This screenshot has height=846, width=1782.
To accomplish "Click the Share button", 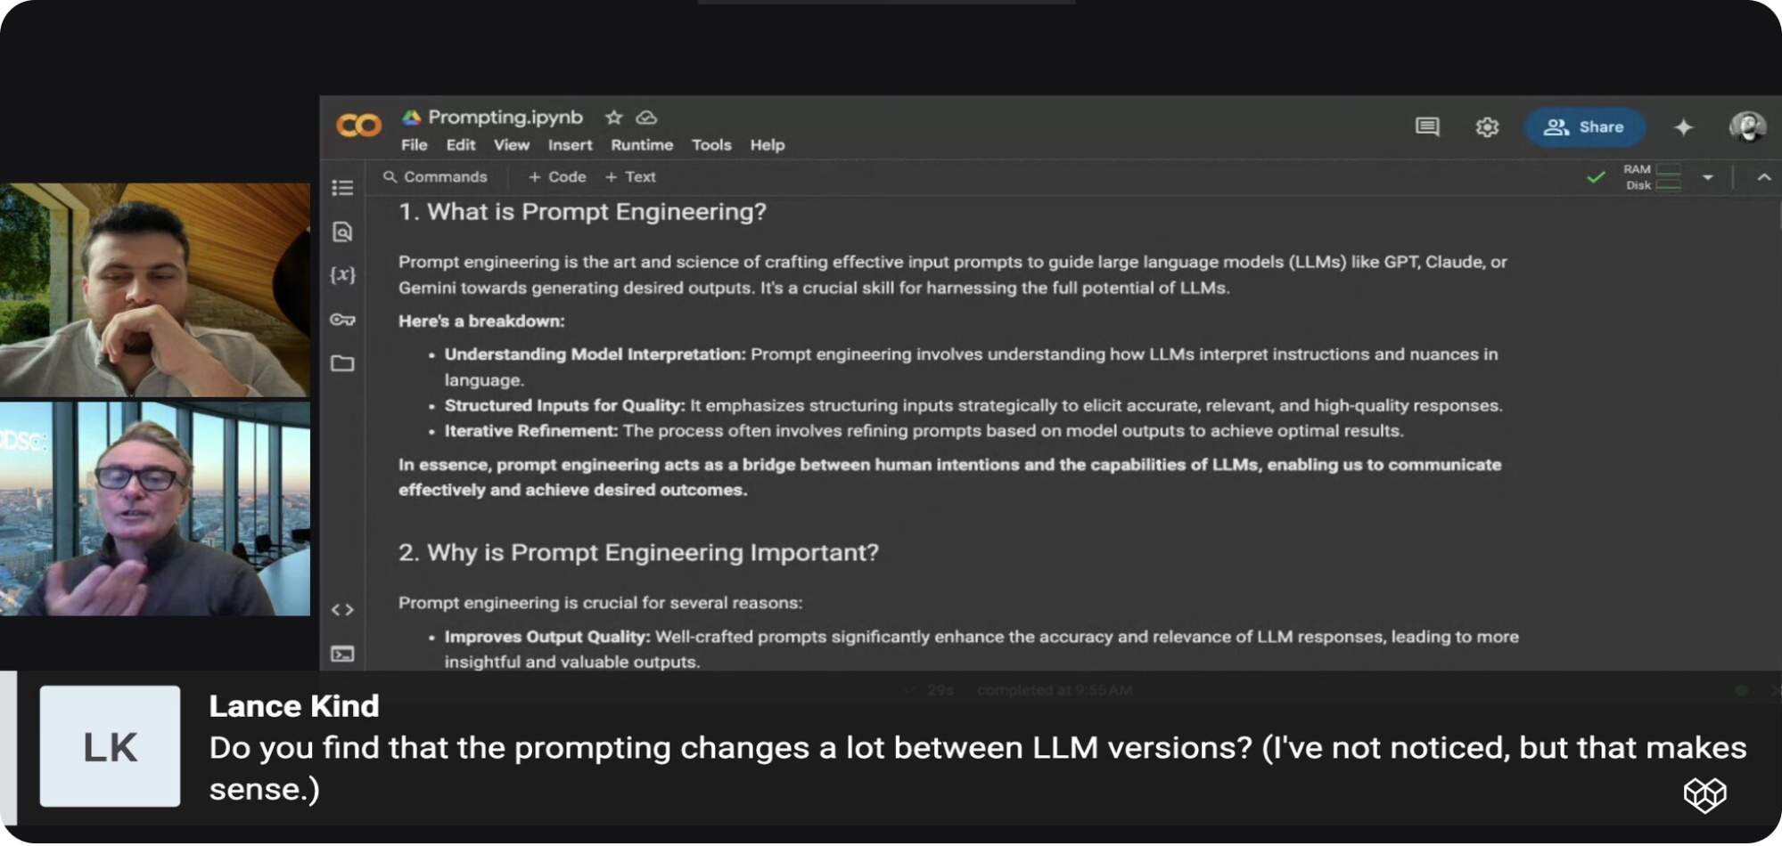I will 1585,127.
